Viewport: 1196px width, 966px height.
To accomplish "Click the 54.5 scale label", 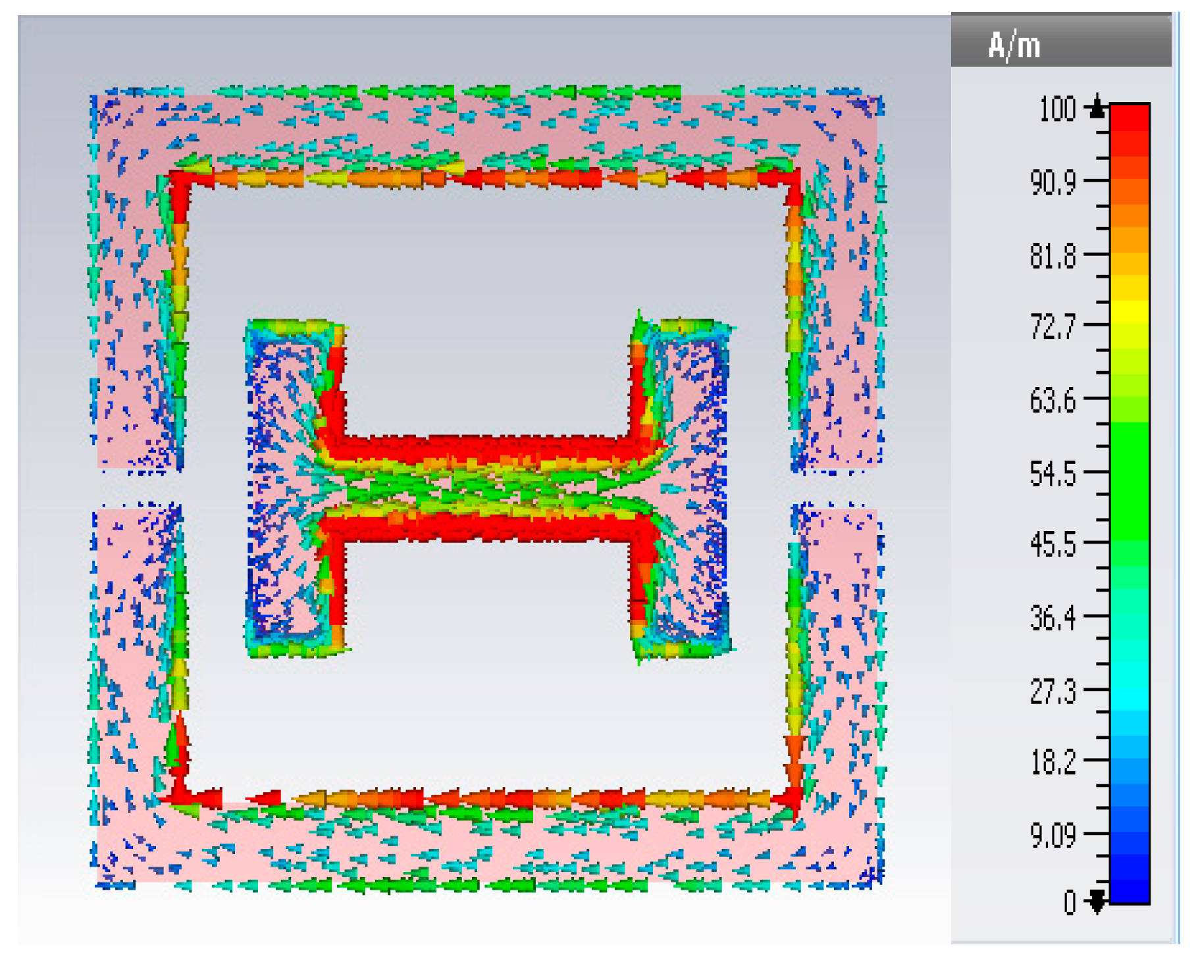I will (1053, 474).
